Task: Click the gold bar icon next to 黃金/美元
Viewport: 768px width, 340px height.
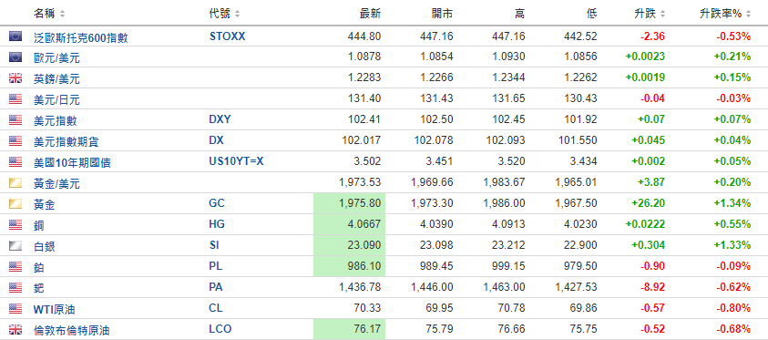Action: tap(15, 183)
